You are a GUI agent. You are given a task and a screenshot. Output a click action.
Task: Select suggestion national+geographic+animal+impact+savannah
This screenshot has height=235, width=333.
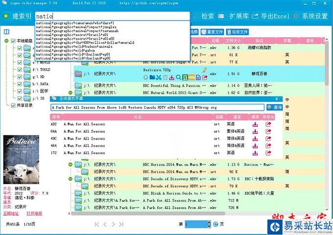(x=77, y=31)
